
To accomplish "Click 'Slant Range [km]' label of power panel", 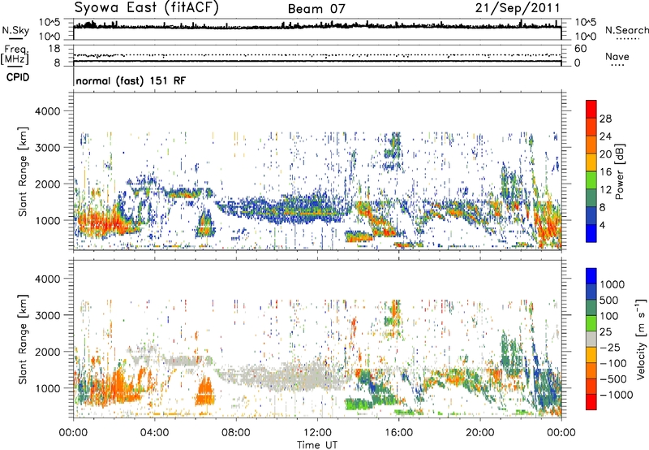I will click(x=23, y=171).
